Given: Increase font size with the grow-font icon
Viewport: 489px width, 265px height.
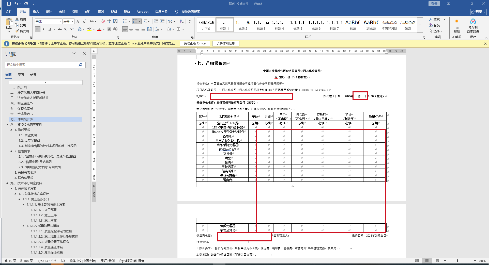Looking at the screenshot, I should point(78,22).
